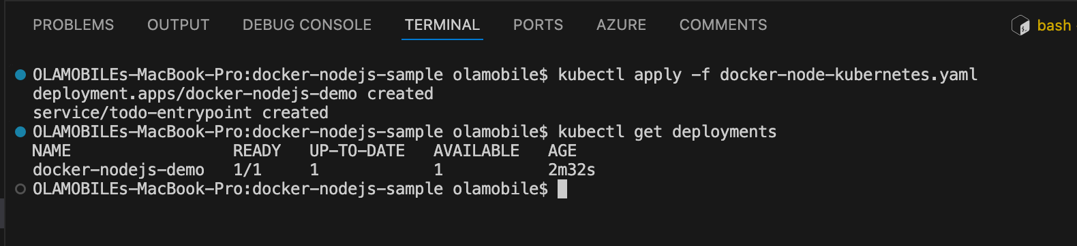Click the terminal cursor block at prompt
This screenshot has width=1077, height=246.
click(562, 189)
